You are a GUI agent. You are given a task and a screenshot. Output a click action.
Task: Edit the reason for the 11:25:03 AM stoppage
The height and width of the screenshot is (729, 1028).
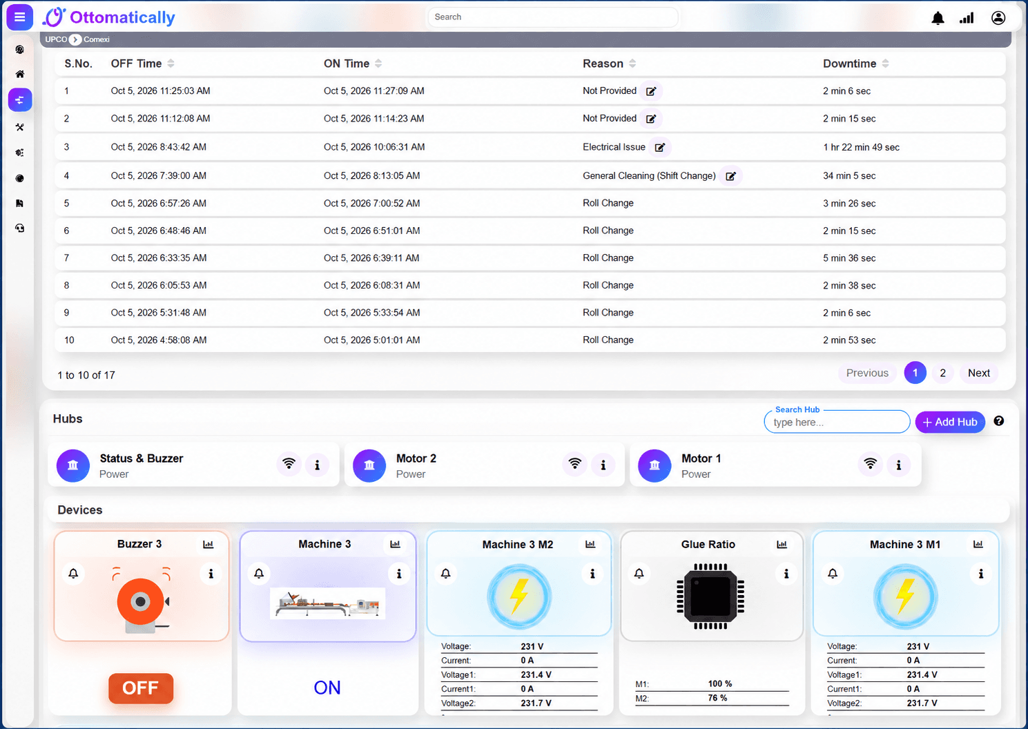pyautogui.click(x=651, y=91)
